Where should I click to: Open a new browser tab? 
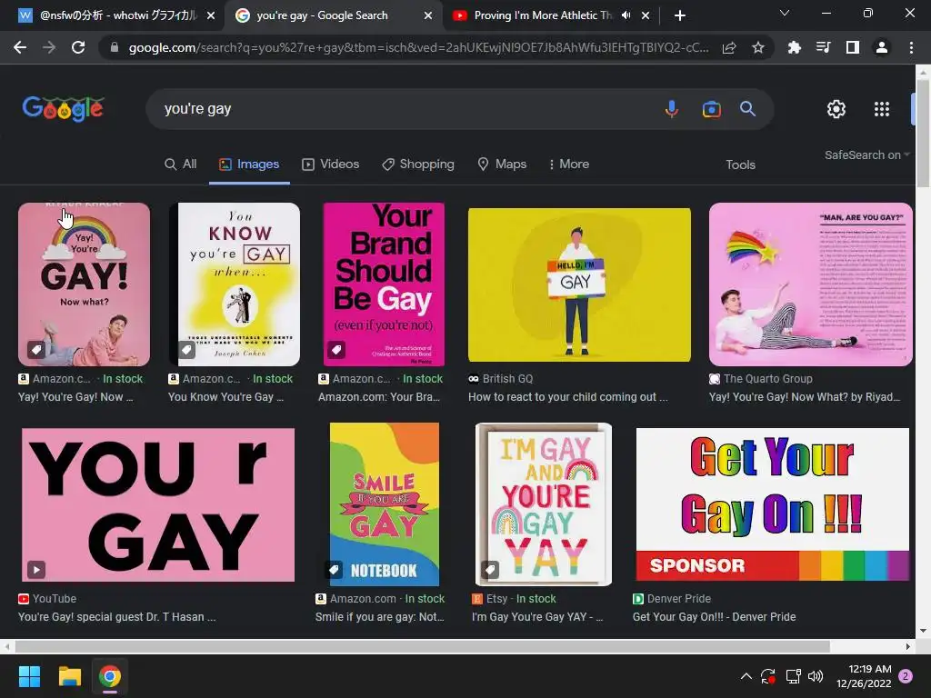pyautogui.click(x=680, y=15)
